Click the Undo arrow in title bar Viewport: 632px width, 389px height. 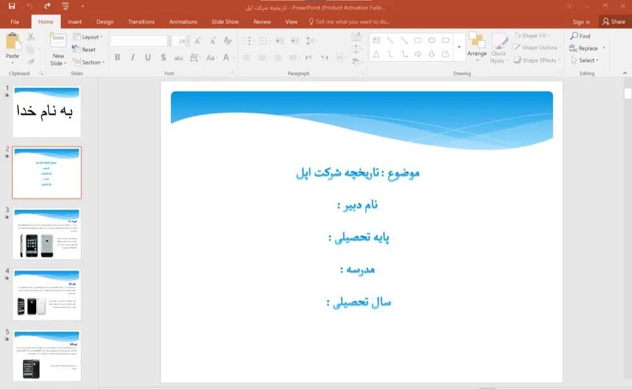(x=30, y=6)
